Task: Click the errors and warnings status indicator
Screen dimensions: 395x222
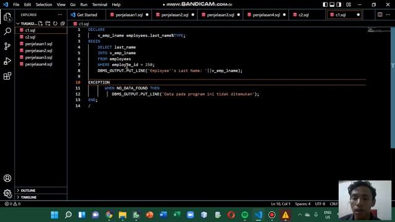Action: click(12, 204)
